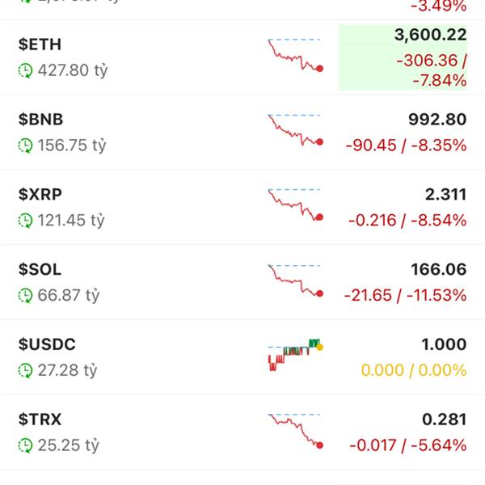The width and height of the screenshot is (485, 485).
Task: Click the SOL sparkline chart
Action: pos(295,280)
